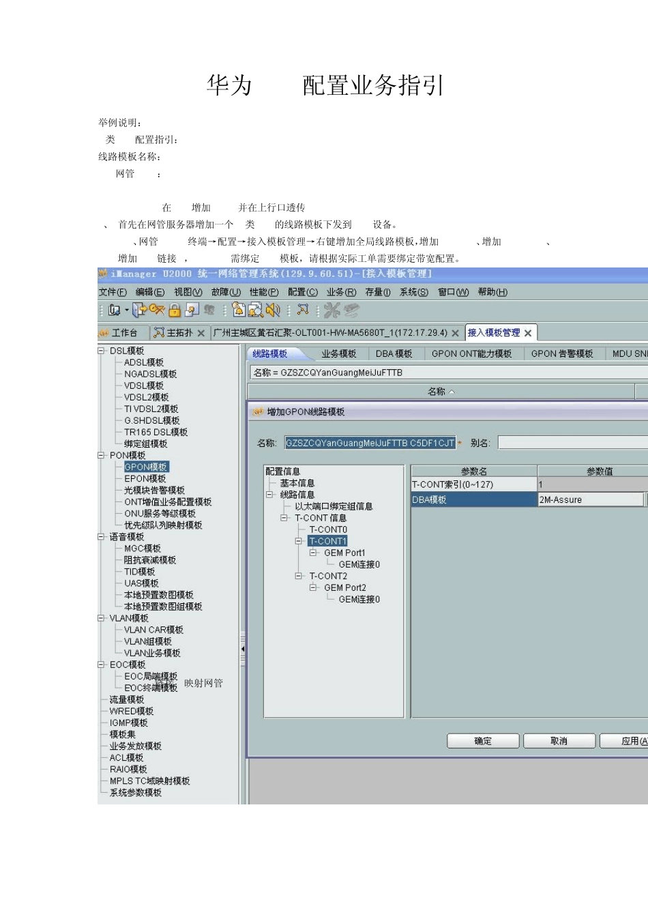Click the workbench icon on the 工作台 tab

[104, 333]
